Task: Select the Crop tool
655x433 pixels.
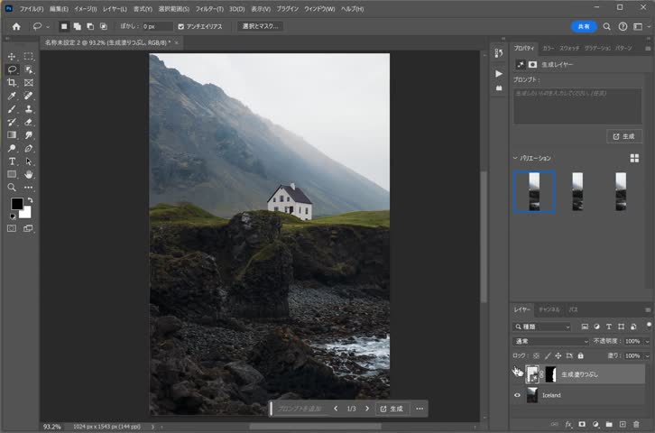Action: 12,82
